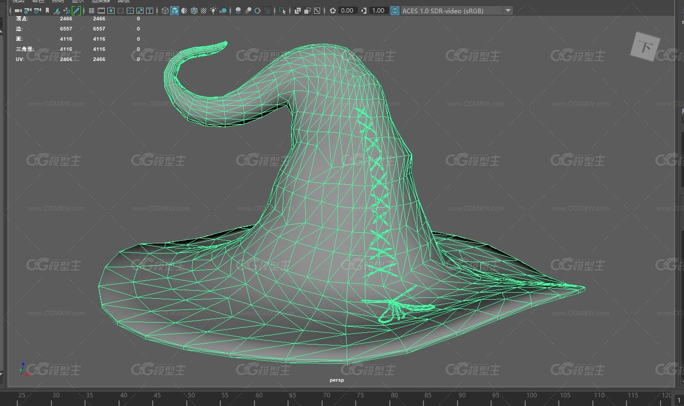Click the Isolate Select icon

pyautogui.click(x=282, y=10)
